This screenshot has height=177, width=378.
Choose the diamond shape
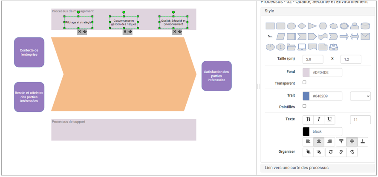tap(302, 26)
